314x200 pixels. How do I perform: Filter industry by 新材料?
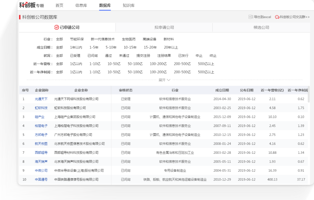point(169,39)
